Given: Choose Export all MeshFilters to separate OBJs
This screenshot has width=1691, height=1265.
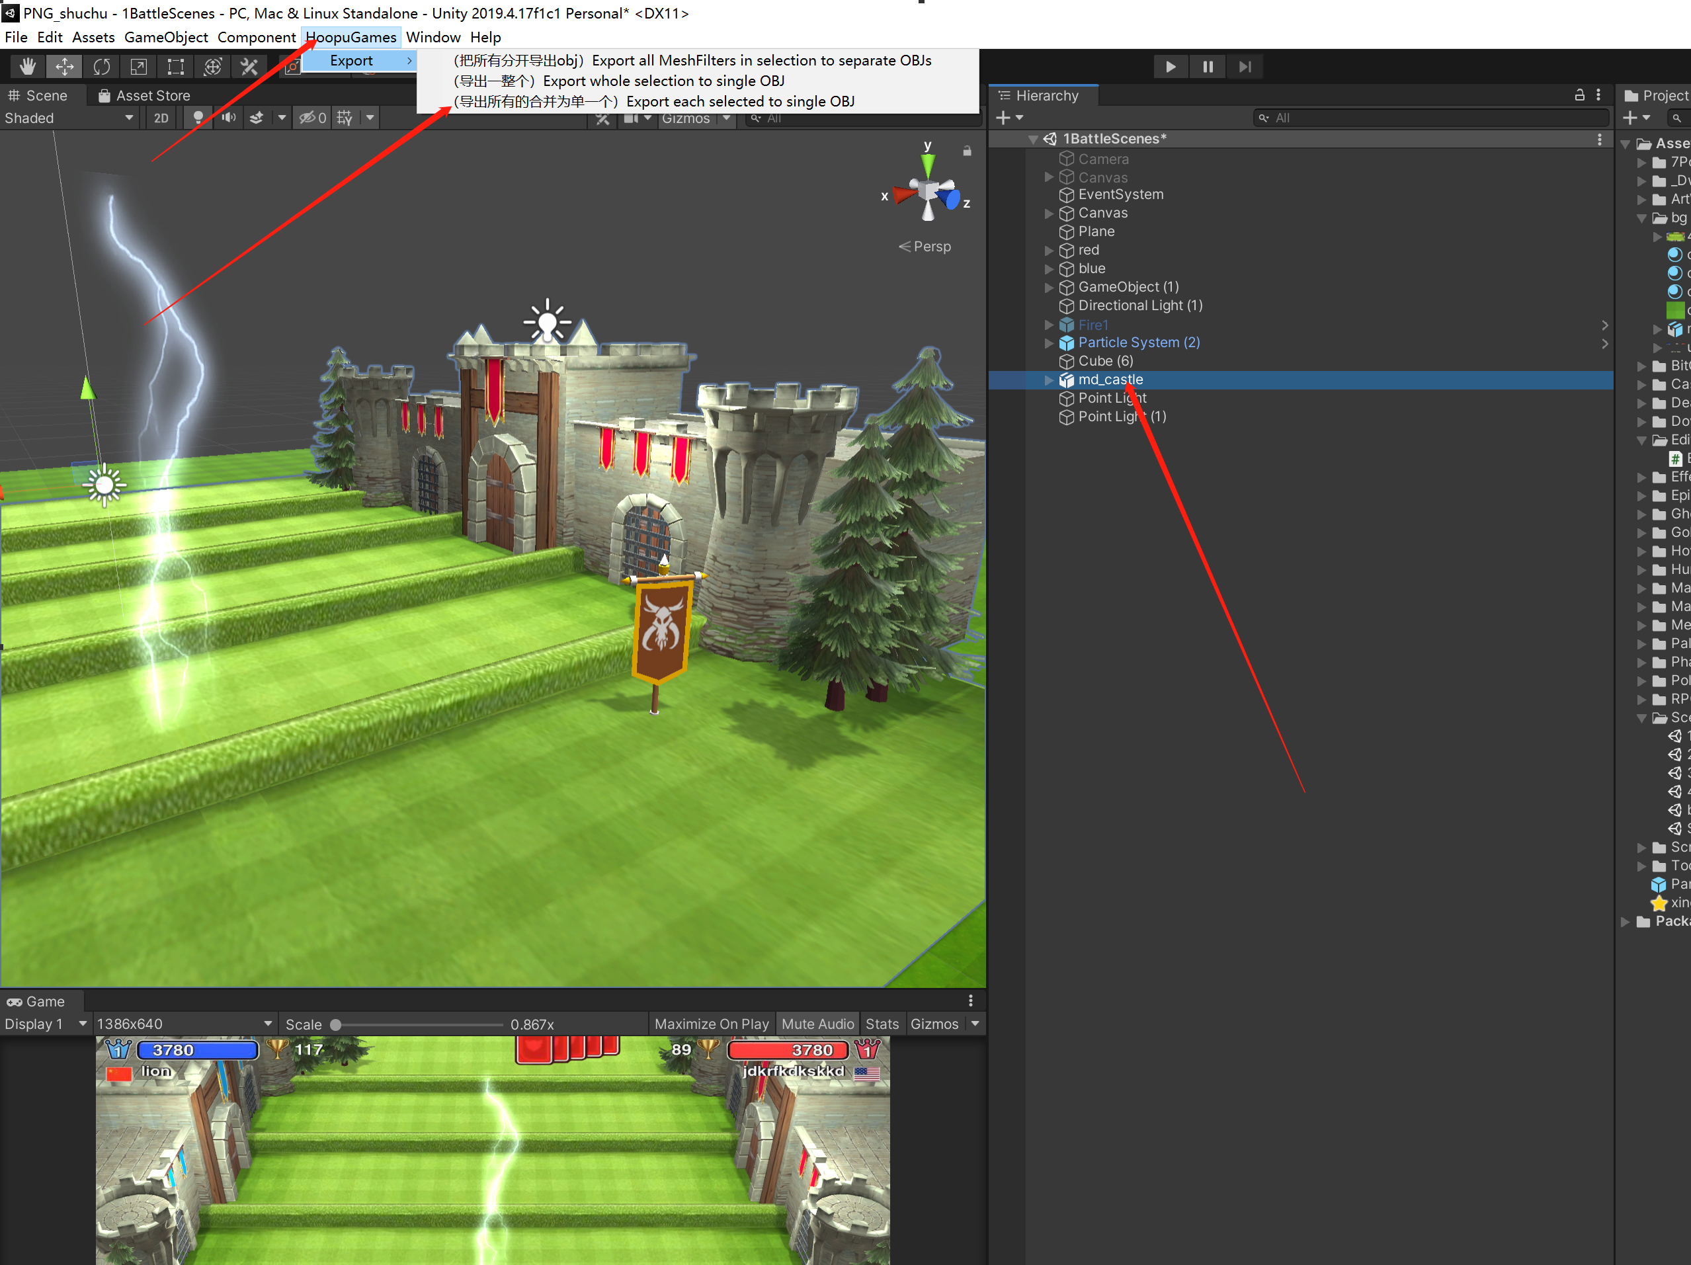Looking at the screenshot, I should click(692, 60).
